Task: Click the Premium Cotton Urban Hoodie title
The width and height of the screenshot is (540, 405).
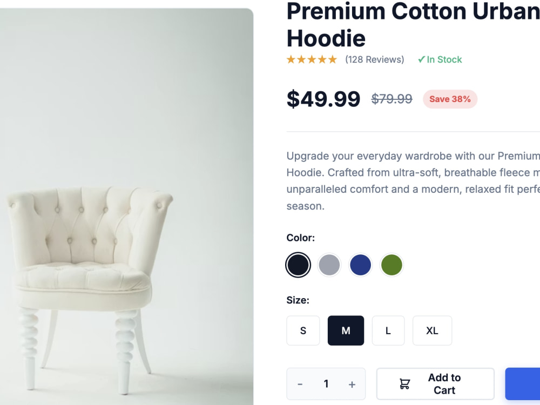Action: point(413,25)
